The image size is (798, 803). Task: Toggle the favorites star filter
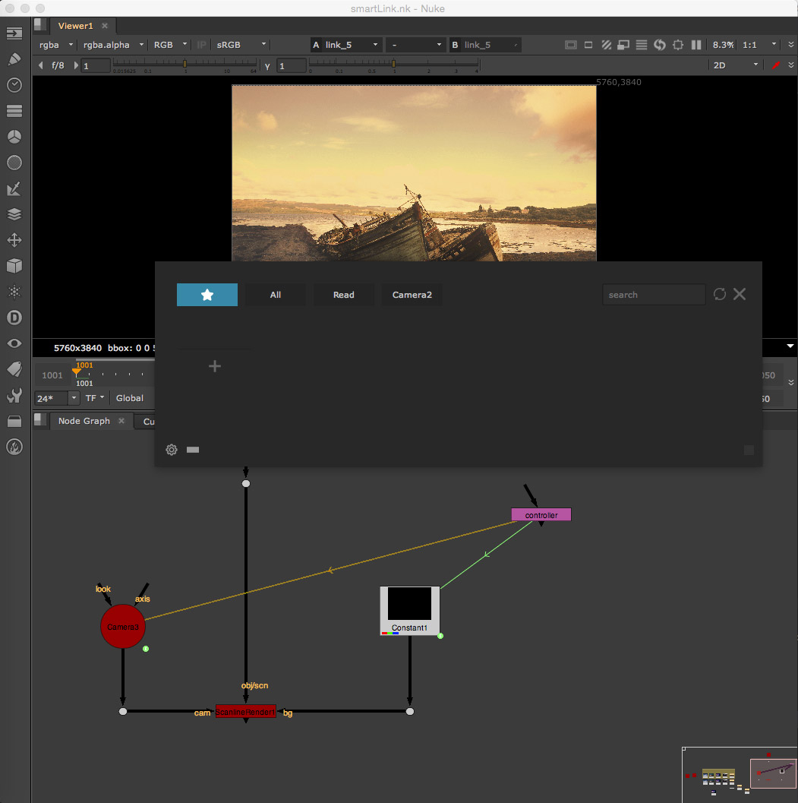coord(207,295)
